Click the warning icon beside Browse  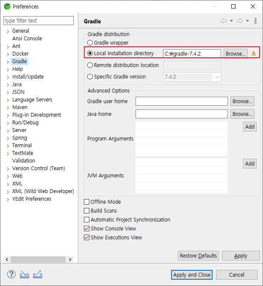254,53
